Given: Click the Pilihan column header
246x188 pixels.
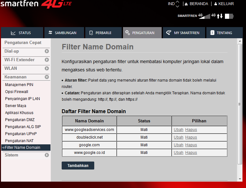Looking at the screenshot, I should click(199, 121).
